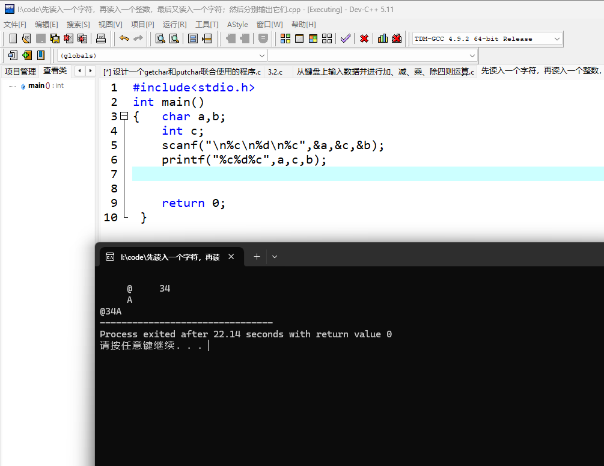
Task: Click the Compile & Run toolbar icon
Action: click(313, 38)
